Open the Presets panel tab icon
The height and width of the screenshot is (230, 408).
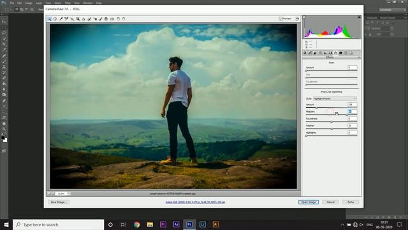[346, 53]
